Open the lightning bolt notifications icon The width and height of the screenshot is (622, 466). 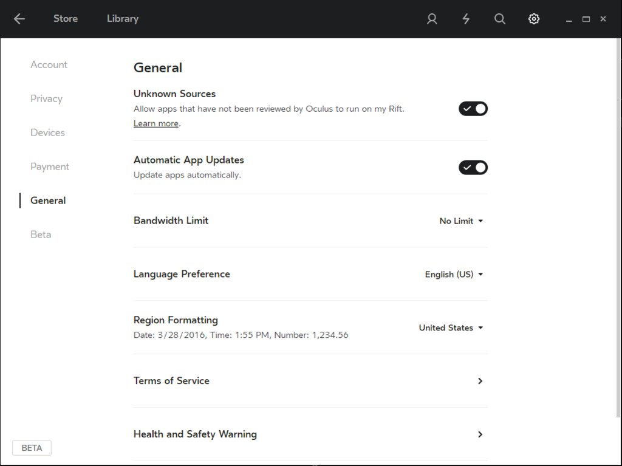466,19
